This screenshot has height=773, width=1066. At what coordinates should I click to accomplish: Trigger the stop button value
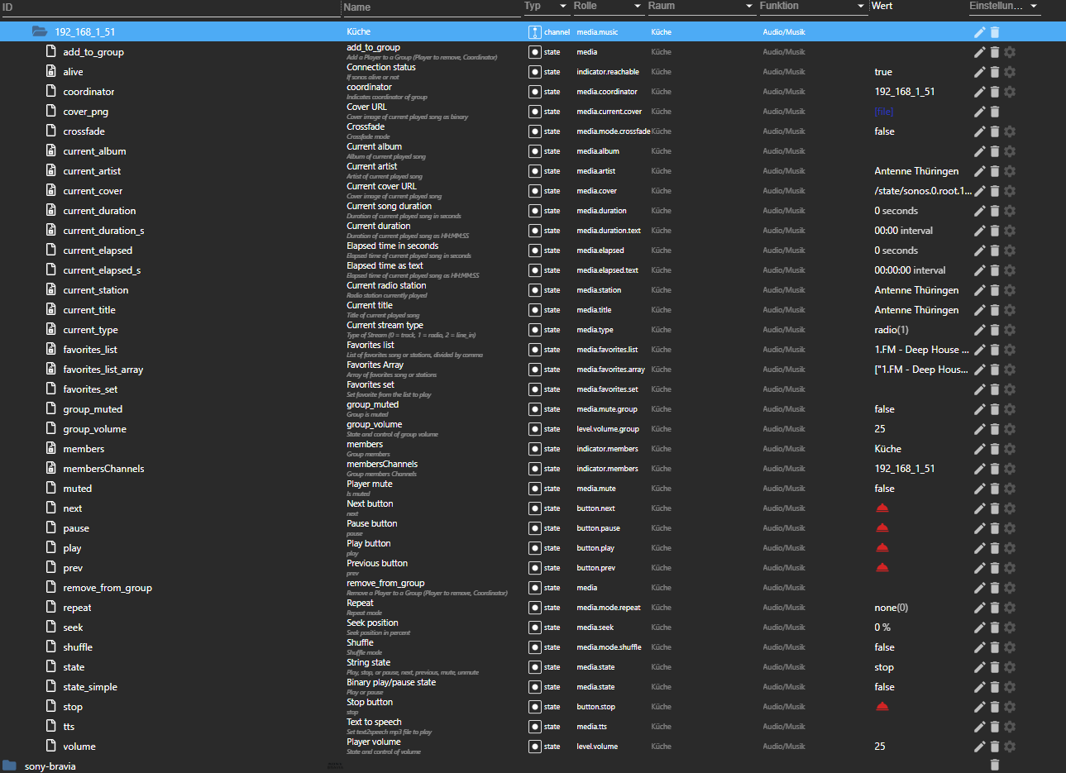[882, 706]
